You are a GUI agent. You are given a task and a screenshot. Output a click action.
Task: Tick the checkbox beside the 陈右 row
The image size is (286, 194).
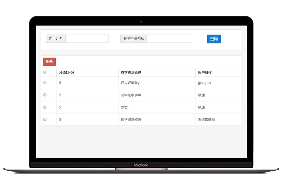click(45, 107)
